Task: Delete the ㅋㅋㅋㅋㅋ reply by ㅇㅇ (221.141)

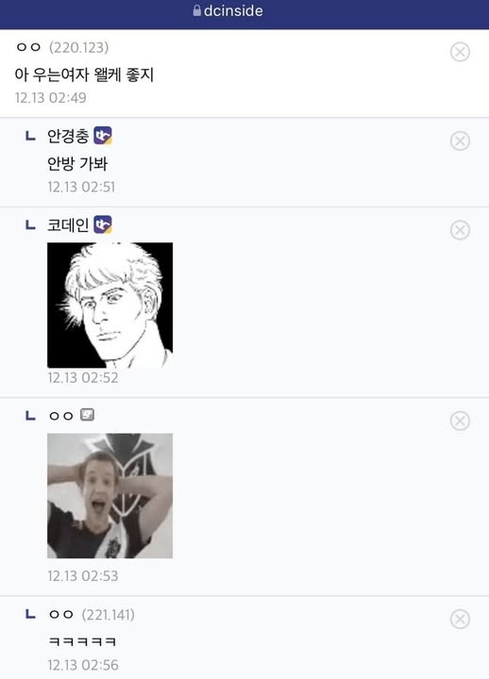Action: [460, 619]
